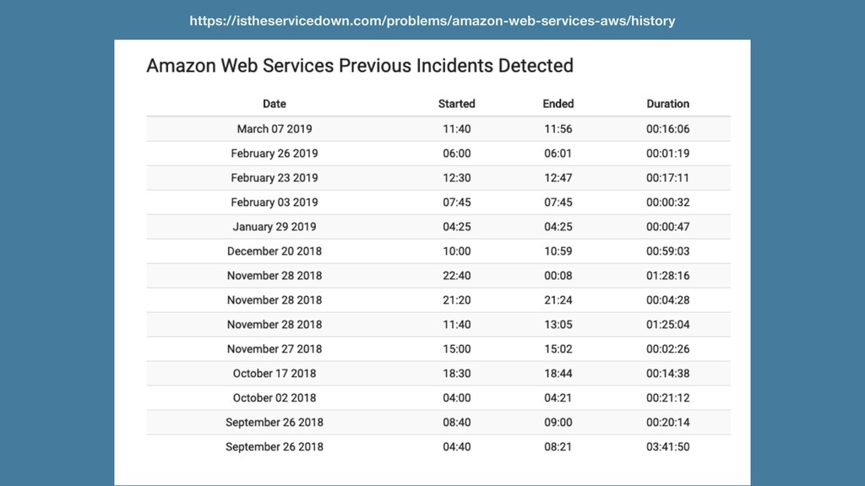Screen dimensions: 865x486
Task: Select duration 00:02:26
Action: coord(668,348)
